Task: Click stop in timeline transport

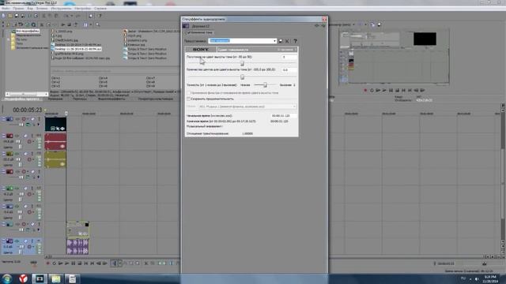Action: (80, 263)
